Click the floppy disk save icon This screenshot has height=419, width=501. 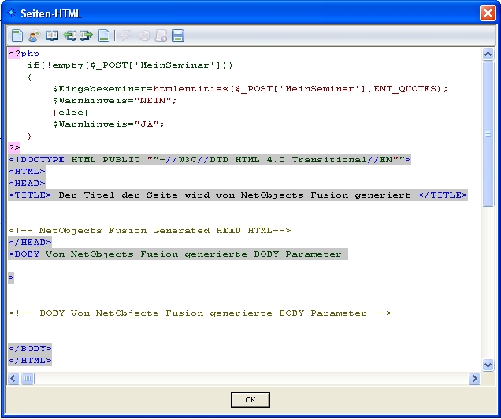pyautogui.click(x=178, y=35)
